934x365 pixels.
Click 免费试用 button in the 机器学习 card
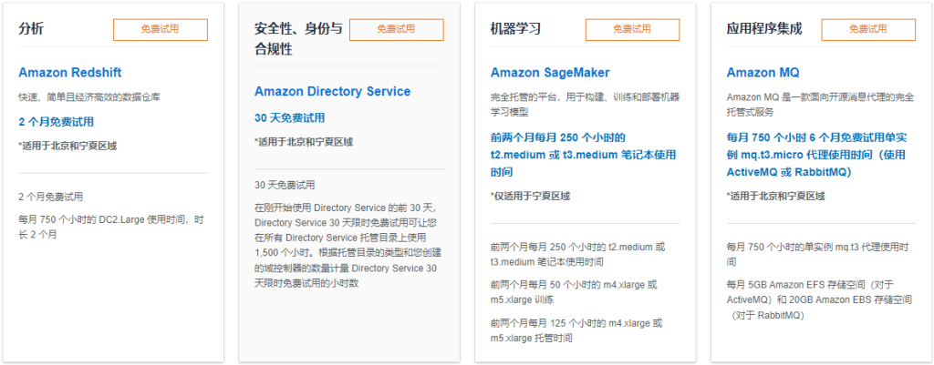(x=631, y=29)
